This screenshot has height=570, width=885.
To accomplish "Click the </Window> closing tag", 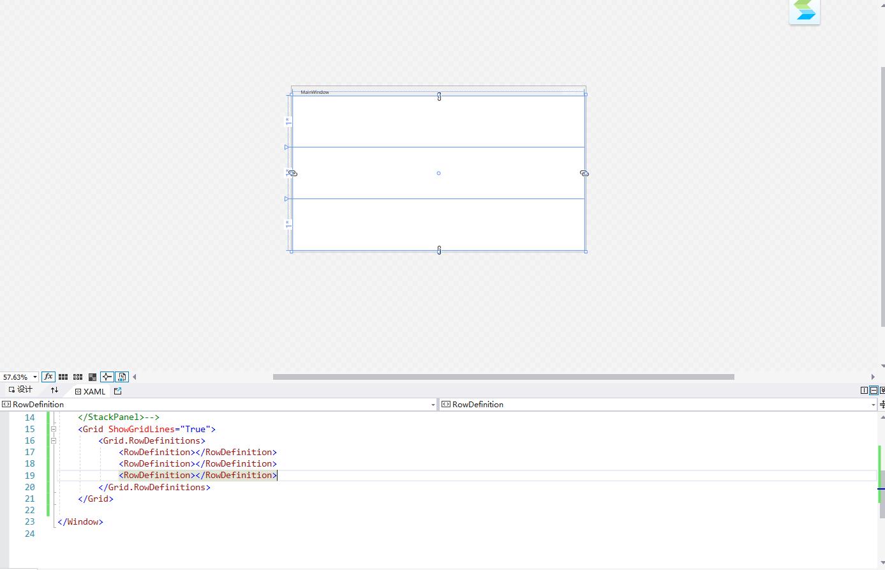I will [x=80, y=521].
